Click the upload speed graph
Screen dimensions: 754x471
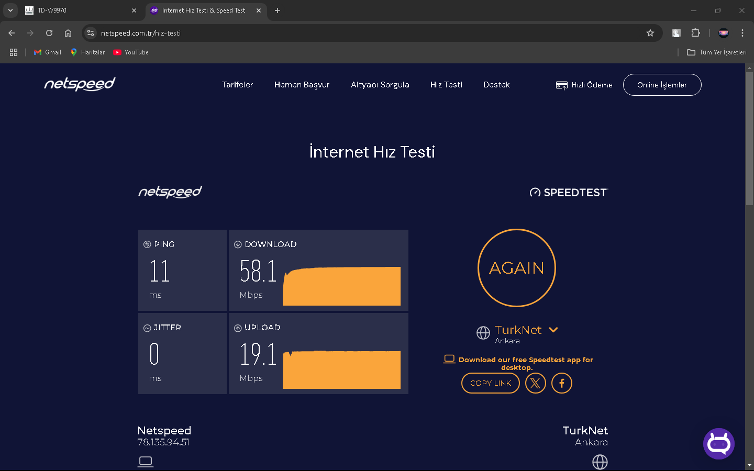(341, 369)
